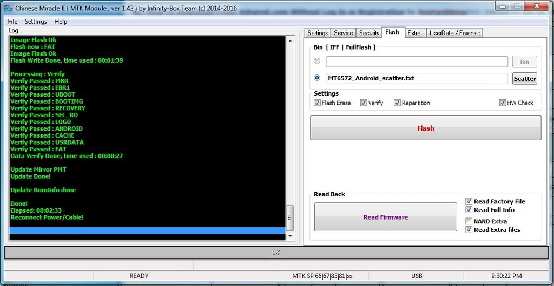Click the Scatter browse button
The width and height of the screenshot is (554, 286).
[524, 78]
